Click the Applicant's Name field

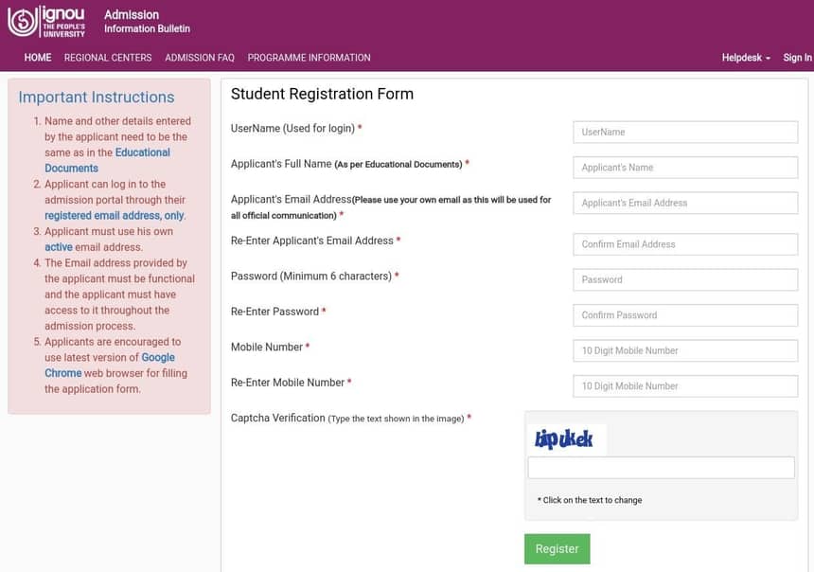(x=685, y=168)
